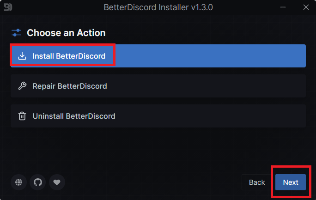
Task: Close the BetterDiscord Installer window
Action: [x=305, y=7]
